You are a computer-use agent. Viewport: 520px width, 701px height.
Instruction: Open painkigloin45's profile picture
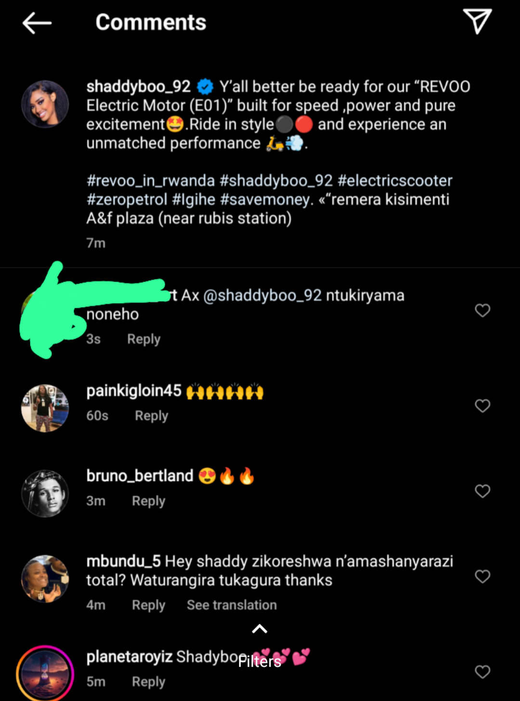click(45, 408)
